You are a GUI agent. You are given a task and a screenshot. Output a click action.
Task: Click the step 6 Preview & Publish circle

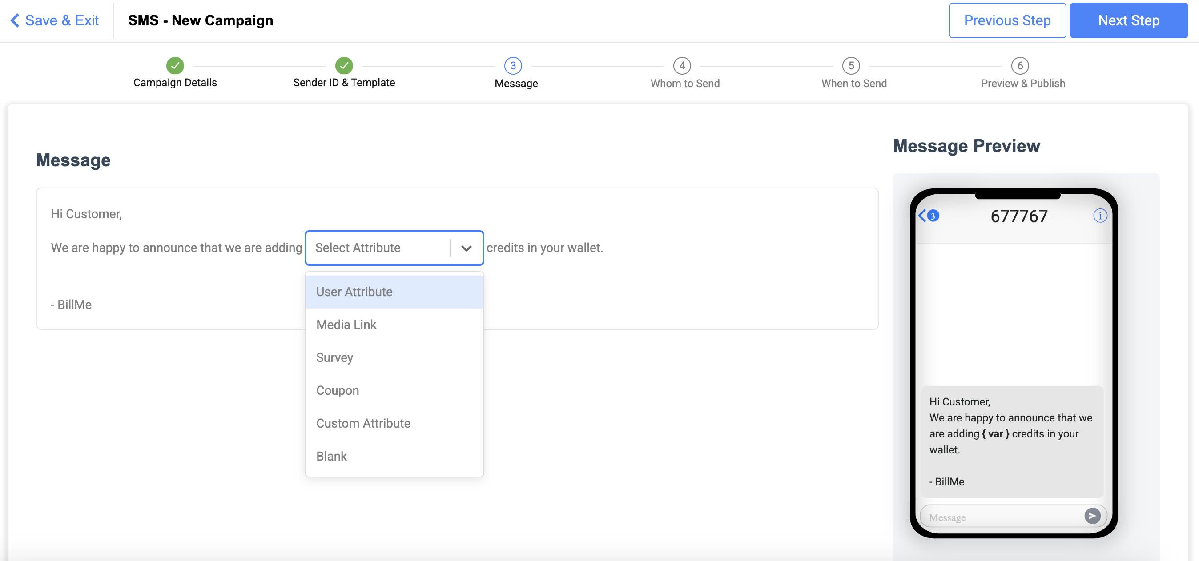point(1020,66)
